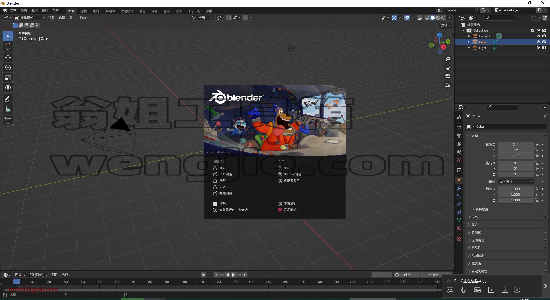Switch to the 几何节点 workspace tab

point(194,11)
